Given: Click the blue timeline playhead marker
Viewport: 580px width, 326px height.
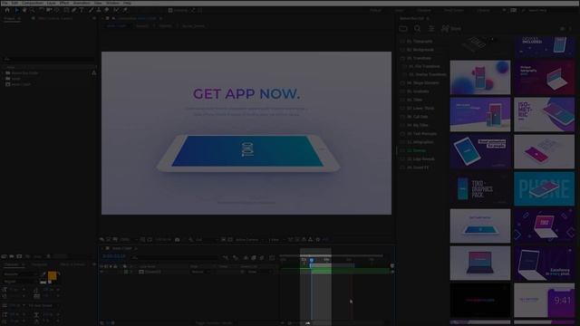Looking at the screenshot, I should [x=312, y=260].
